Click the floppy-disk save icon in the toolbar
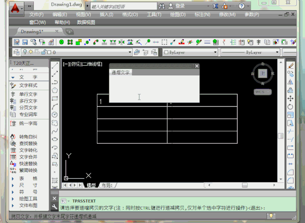Screen dimensions: 305x223 25,42
